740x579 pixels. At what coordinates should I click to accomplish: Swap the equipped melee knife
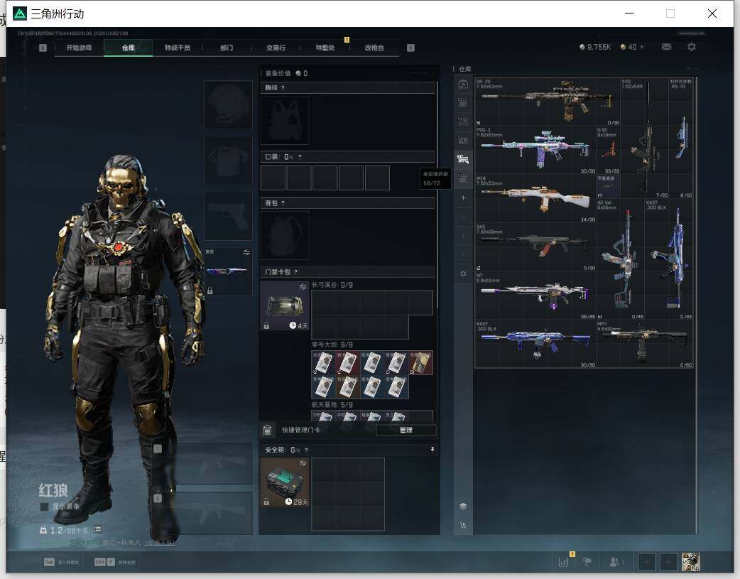pyautogui.click(x=246, y=253)
